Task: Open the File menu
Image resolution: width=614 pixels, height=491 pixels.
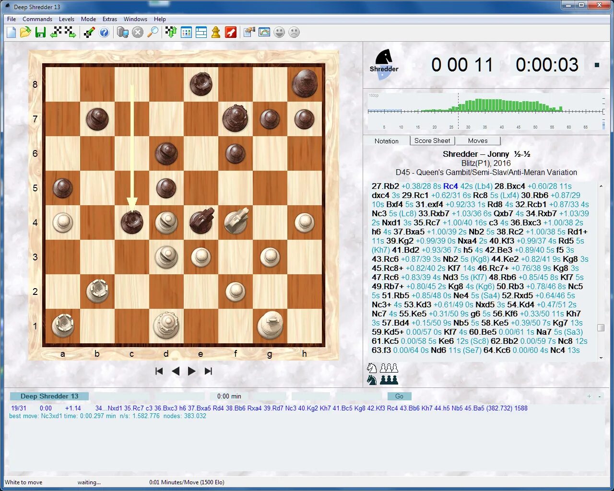Action: pos(12,19)
